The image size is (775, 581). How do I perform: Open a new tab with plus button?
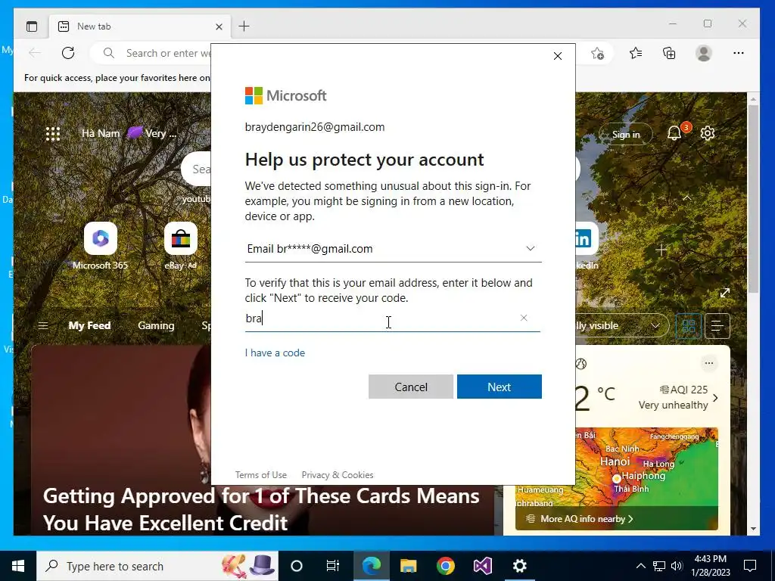tap(244, 26)
